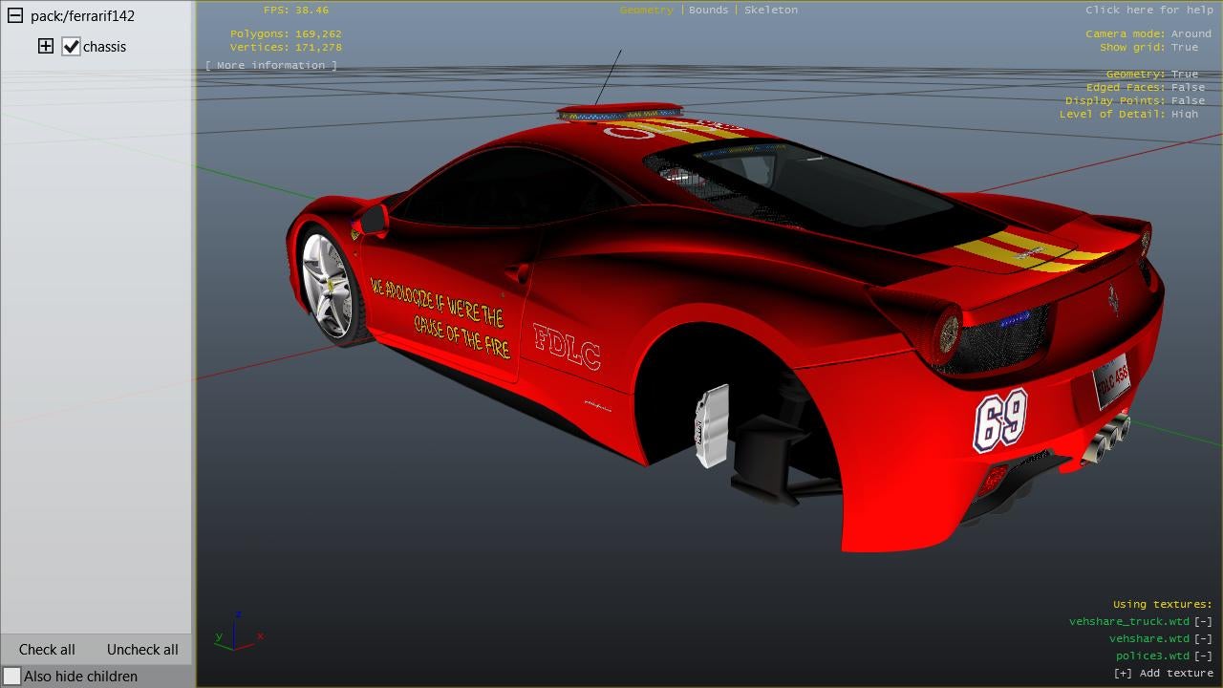
Task: Remove vehshare.wtd texture with [-]
Action: tap(1204, 638)
